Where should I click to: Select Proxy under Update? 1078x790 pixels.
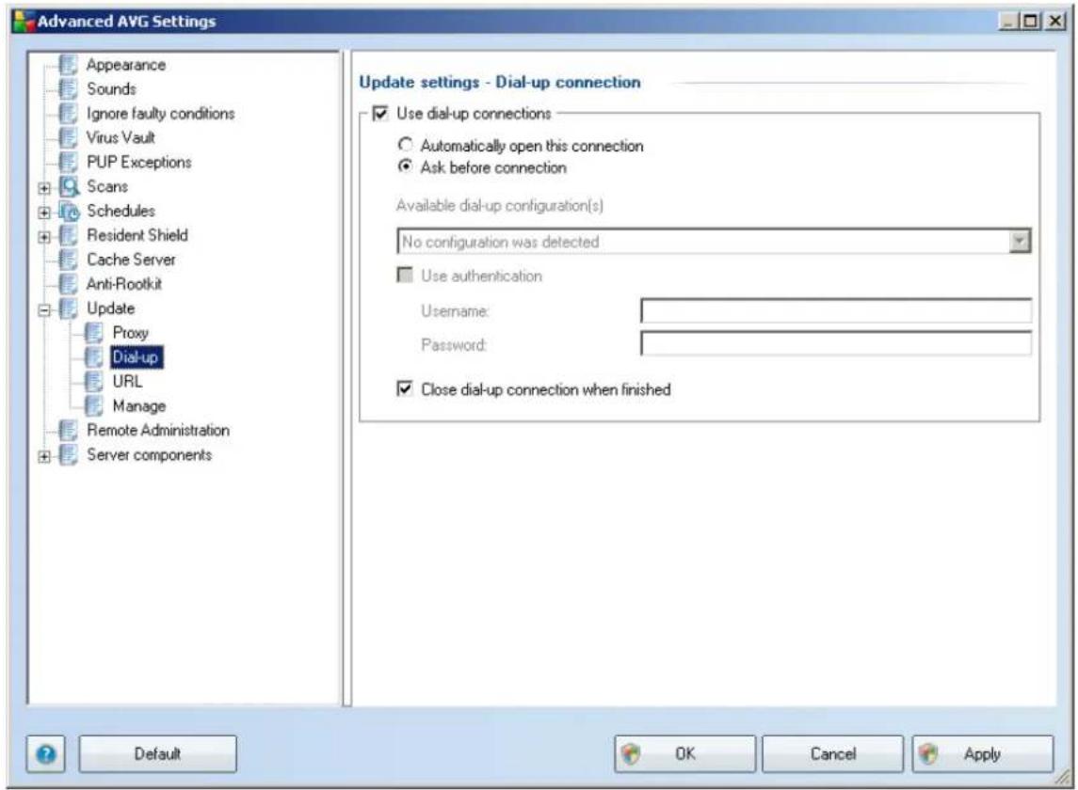point(130,333)
